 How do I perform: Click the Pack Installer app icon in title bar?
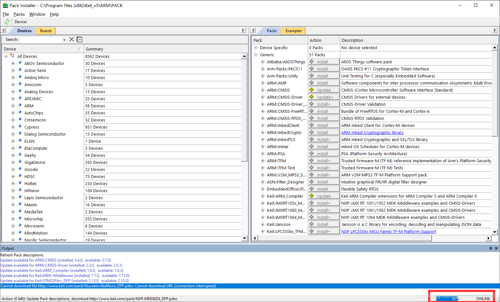pyautogui.click(x=5, y=5)
